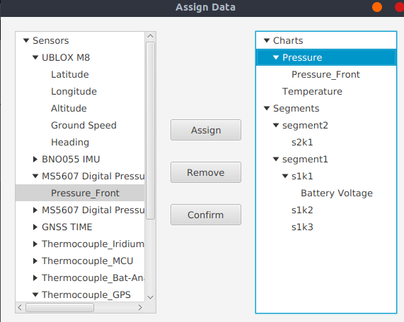This screenshot has width=404, height=322.
Task: Select the s1k3 item
Action: point(302,227)
